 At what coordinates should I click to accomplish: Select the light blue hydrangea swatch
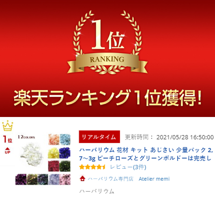65,139
